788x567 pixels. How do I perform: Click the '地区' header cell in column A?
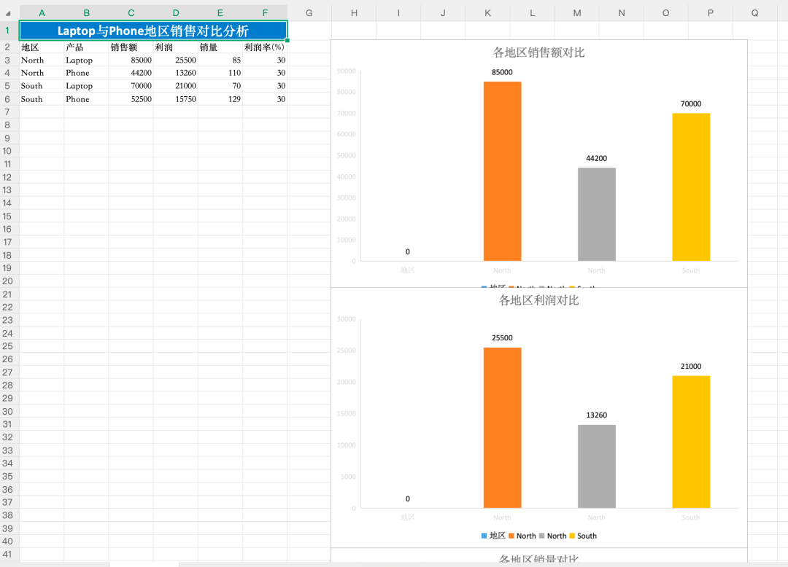click(42, 47)
